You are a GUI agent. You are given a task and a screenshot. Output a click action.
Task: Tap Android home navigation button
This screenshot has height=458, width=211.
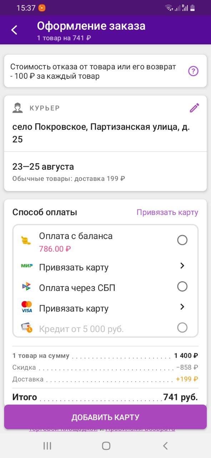pos(106,445)
